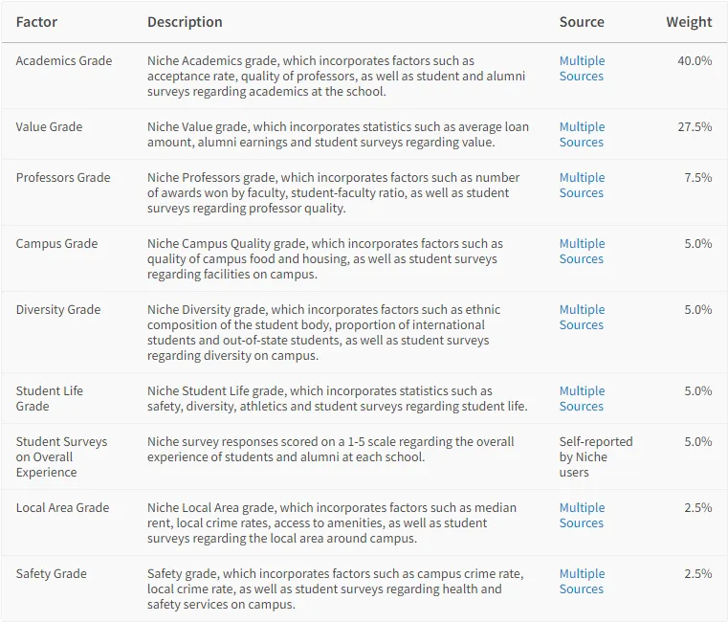728x622 pixels.
Task: Open Multiple Sources link for Safety Grade
Action: click(x=582, y=581)
